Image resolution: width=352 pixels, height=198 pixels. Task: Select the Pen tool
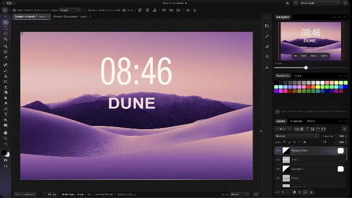(x=5, y=109)
